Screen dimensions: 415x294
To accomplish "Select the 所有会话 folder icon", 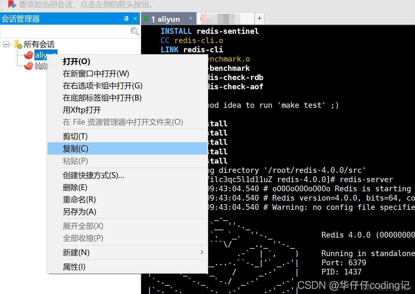I will click(x=18, y=44).
